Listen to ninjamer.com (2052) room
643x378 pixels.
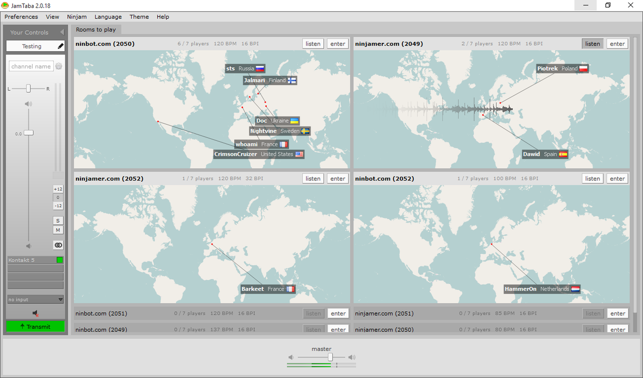coord(313,178)
